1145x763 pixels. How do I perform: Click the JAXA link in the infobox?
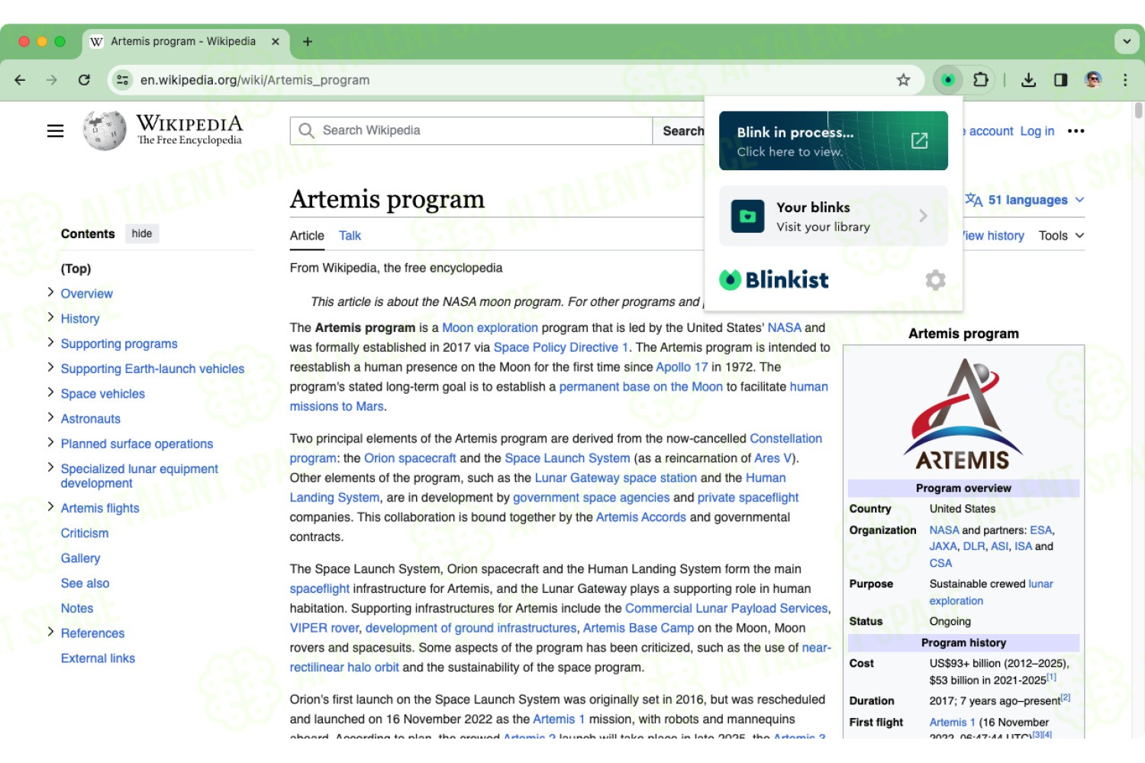click(943, 546)
